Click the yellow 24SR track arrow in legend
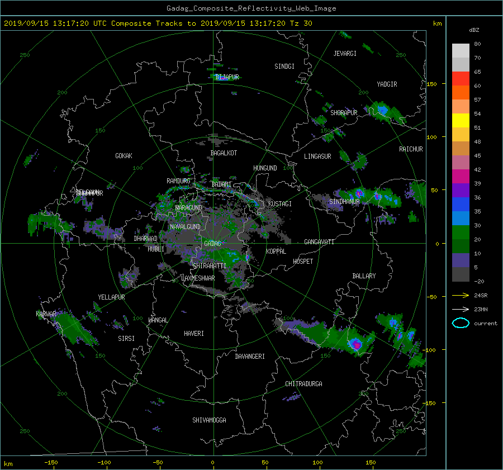 [461, 296]
